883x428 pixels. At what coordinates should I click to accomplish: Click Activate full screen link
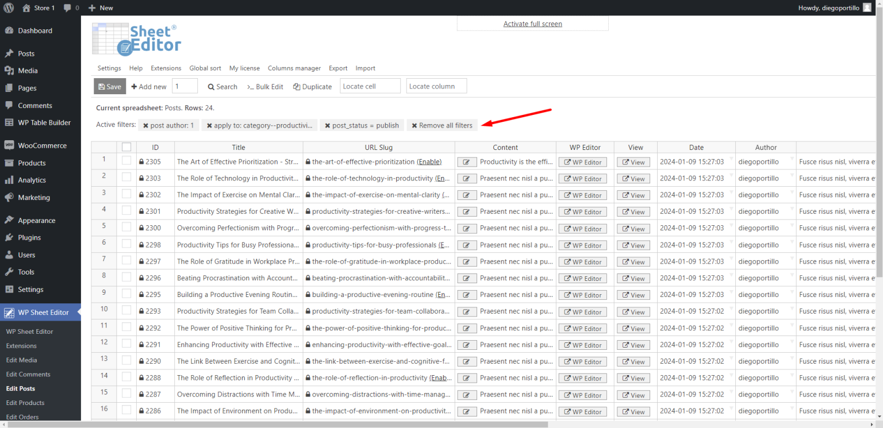point(533,24)
